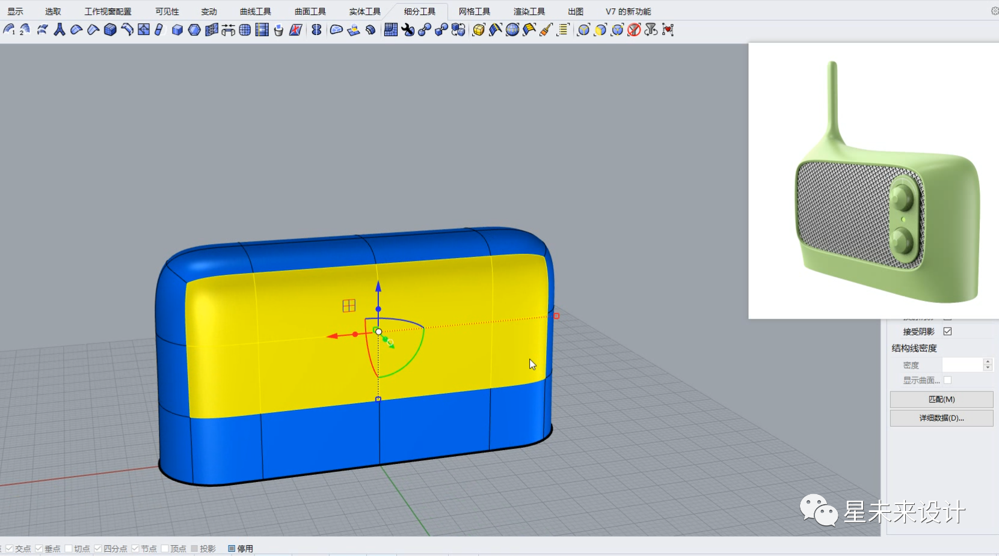Screen dimensions: 999x556
Task: Open the V7 的新功能 tab
Action: click(x=629, y=11)
